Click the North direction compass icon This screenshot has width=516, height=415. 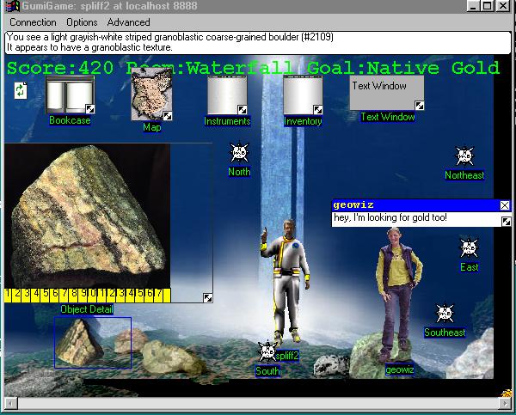(x=239, y=154)
